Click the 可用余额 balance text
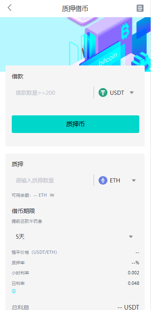151x310 pixels. coord(29,195)
